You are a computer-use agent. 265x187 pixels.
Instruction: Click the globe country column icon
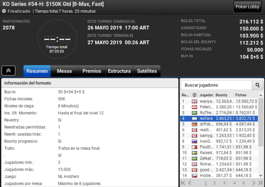[194, 95]
